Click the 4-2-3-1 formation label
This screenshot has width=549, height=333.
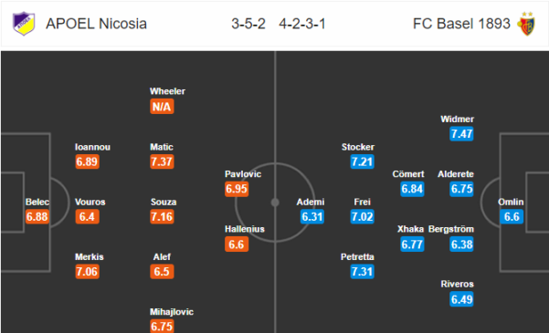click(302, 24)
